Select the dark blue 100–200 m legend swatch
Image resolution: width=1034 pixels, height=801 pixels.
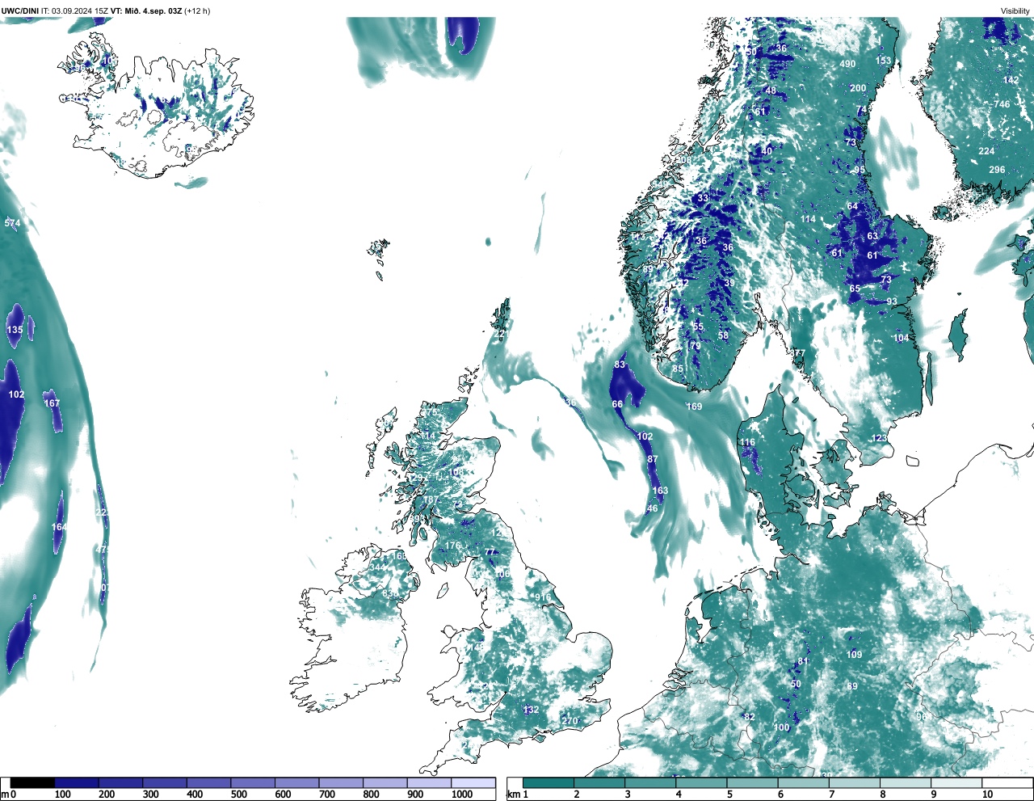click(77, 783)
